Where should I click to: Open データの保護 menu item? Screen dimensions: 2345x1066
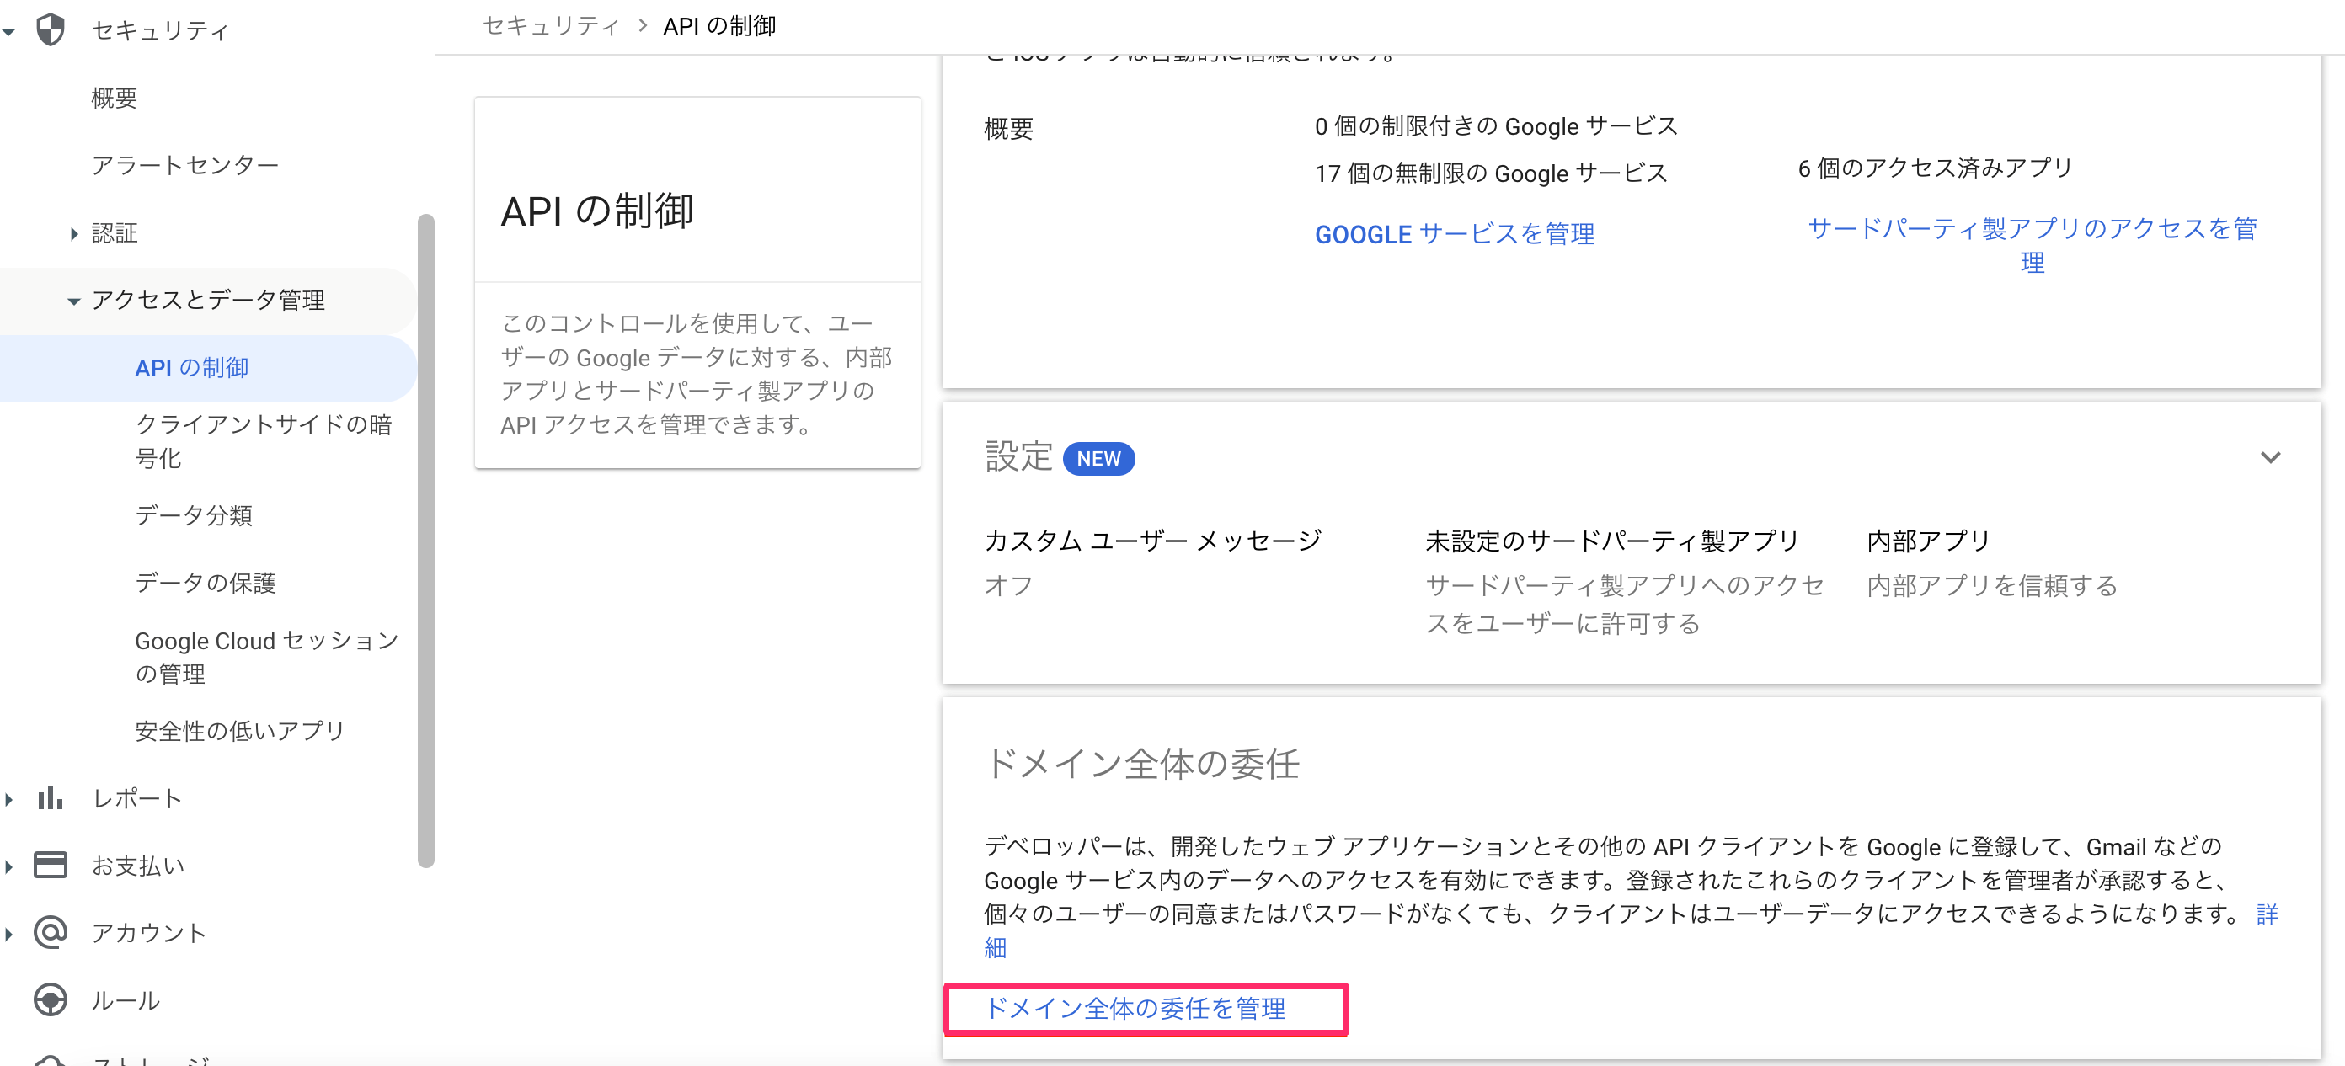[206, 583]
